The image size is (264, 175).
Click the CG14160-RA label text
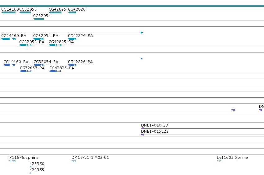pos(14,36)
